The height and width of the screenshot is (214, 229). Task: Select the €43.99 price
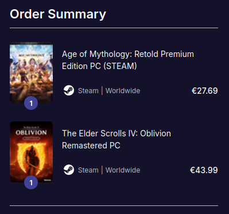point(204,170)
